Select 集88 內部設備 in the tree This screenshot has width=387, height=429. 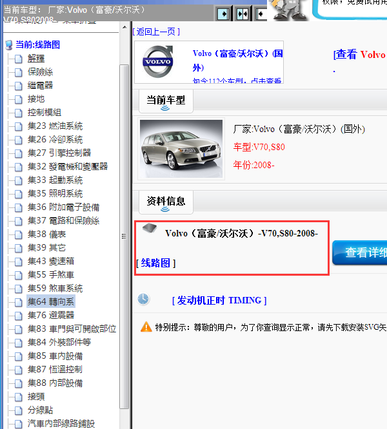55,383
